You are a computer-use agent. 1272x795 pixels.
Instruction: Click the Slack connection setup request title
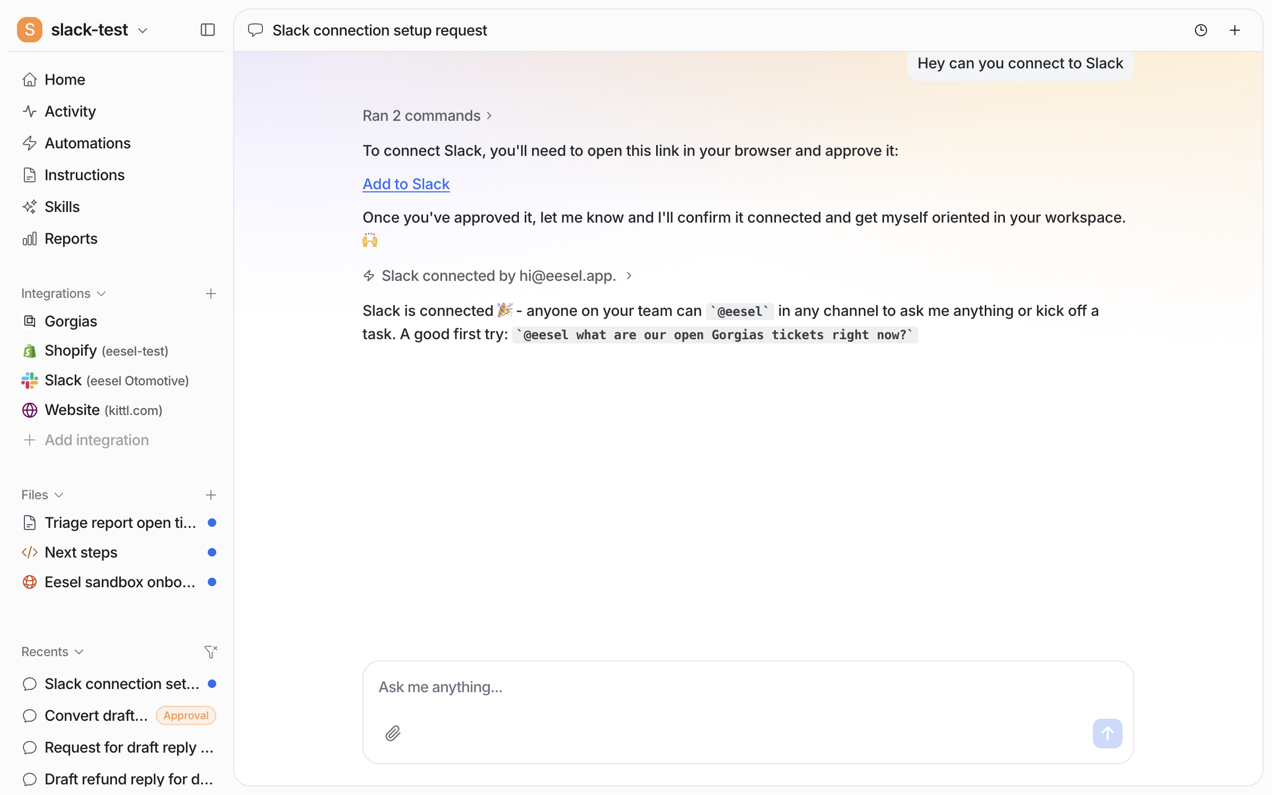point(379,30)
